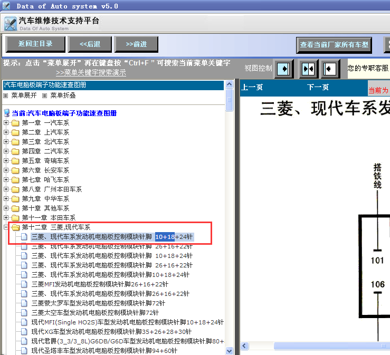Click the 当前:汽车电脑板端子功能速查图册 link
This screenshot has width=390, height=355.
(x=64, y=113)
